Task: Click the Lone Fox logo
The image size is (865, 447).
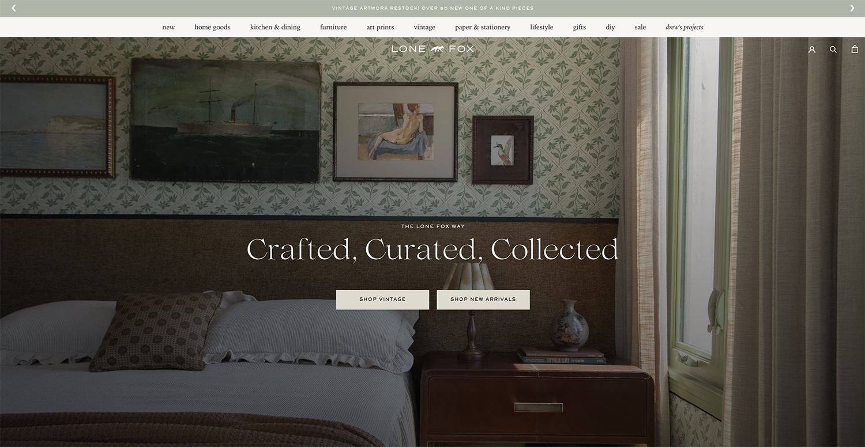Action: [432, 49]
